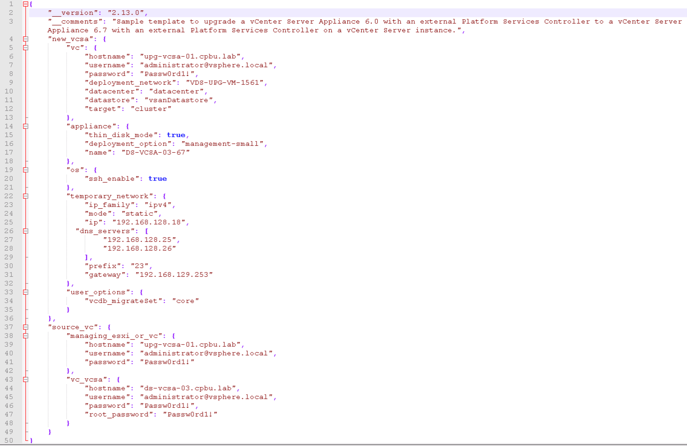The image size is (687, 446).
Task: Click the value "vsanDatastore"
Action: click(179, 100)
